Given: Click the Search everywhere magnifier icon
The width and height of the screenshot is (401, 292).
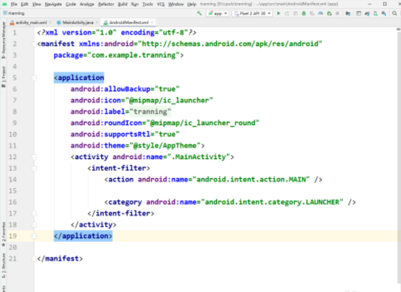Looking at the screenshot, I should [x=394, y=13].
